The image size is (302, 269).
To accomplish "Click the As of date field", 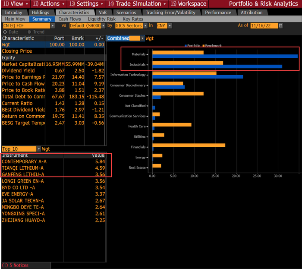I will point(264,26).
